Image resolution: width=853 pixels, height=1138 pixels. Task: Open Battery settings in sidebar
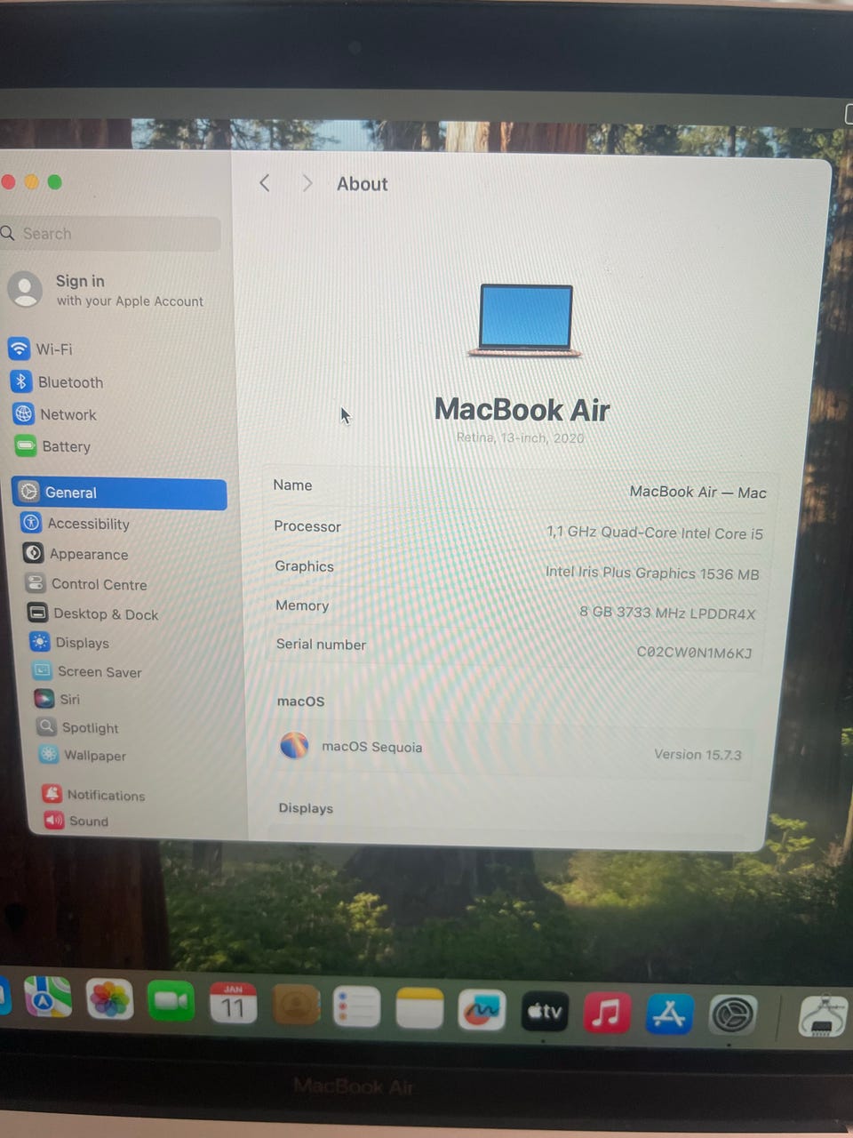pos(53,445)
